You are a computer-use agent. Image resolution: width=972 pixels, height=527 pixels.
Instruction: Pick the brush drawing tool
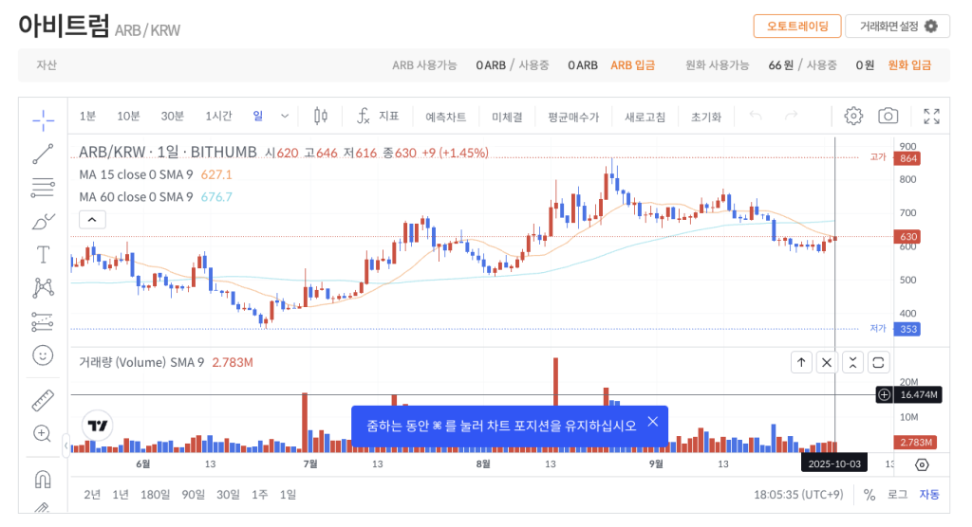click(43, 221)
